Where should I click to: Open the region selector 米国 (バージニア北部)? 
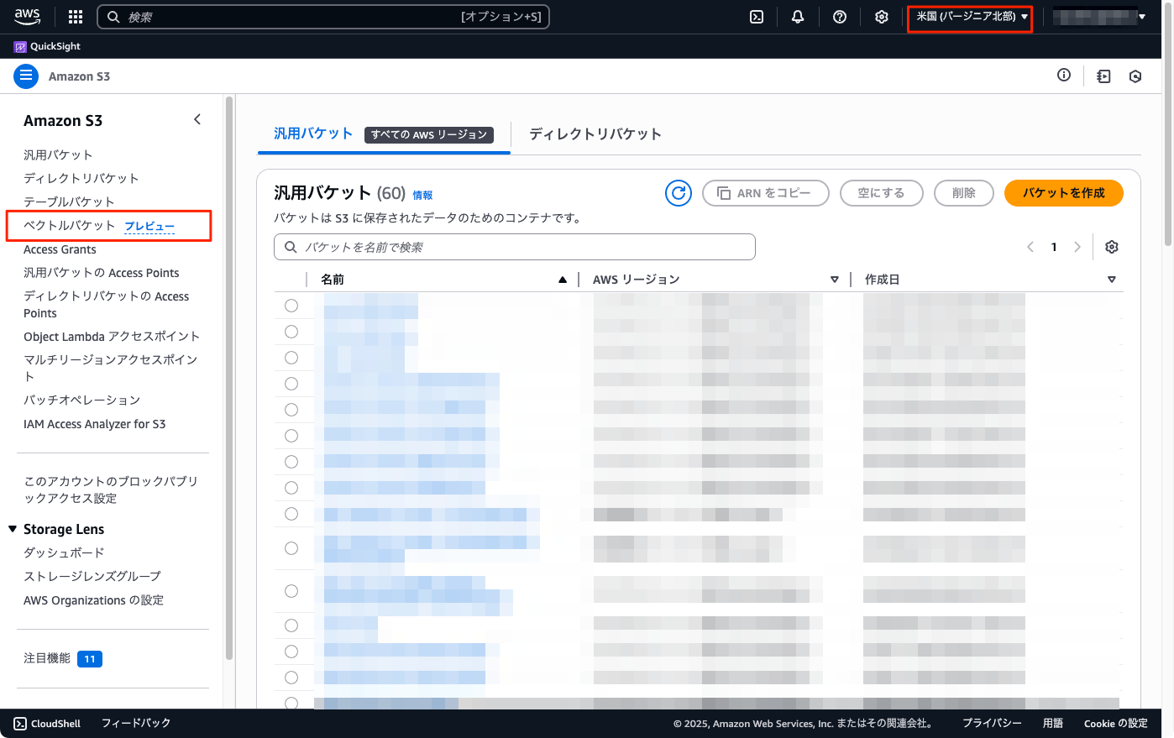click(972, 17)
